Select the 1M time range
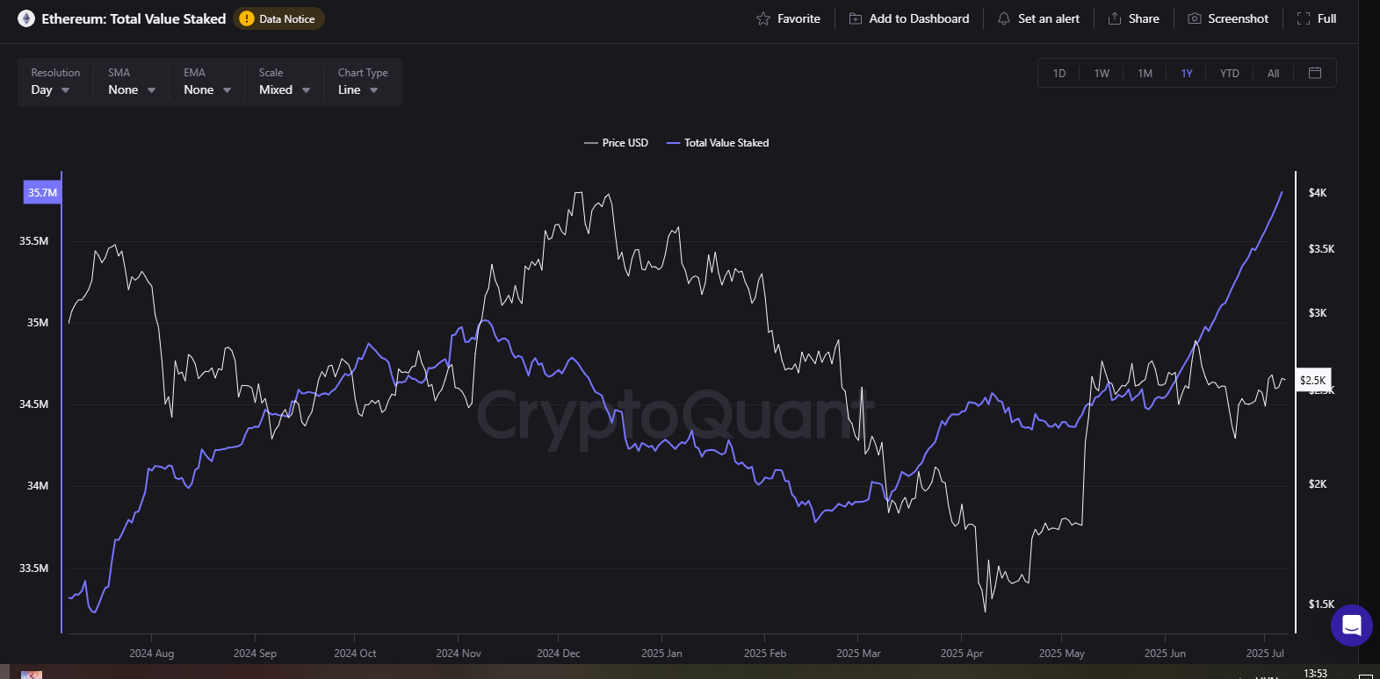 tap(1145, 73)
